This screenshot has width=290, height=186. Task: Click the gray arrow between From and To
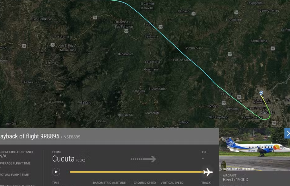[x=143, y=159]
